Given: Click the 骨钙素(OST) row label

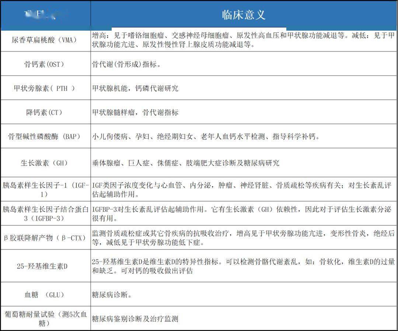Looking at the screenshot, I should point(46,63).
